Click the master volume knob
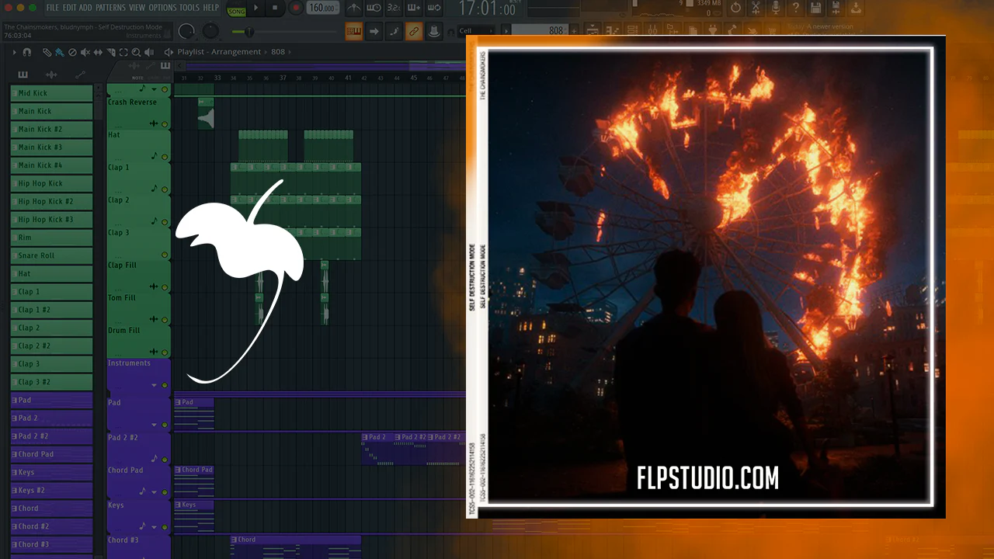Screen dimensions: 994x559 pos(186,31)
